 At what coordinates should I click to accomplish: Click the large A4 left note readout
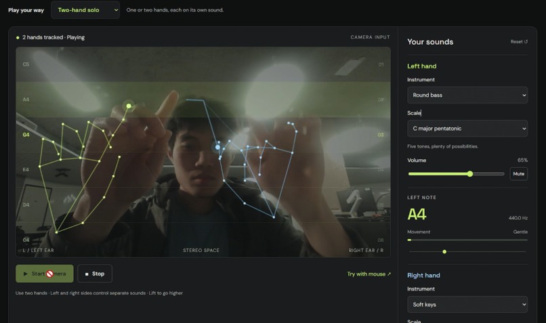point(417,215)
